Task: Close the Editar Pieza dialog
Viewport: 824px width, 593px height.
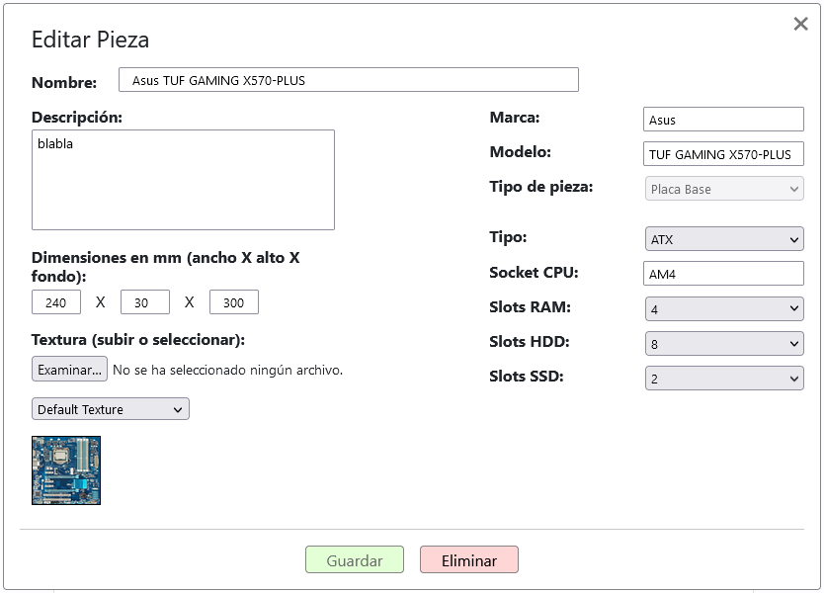Action: pos(800,24)
